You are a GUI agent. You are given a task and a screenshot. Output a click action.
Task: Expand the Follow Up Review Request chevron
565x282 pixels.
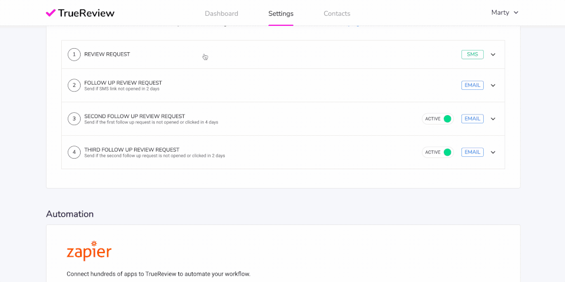[493, 85]
